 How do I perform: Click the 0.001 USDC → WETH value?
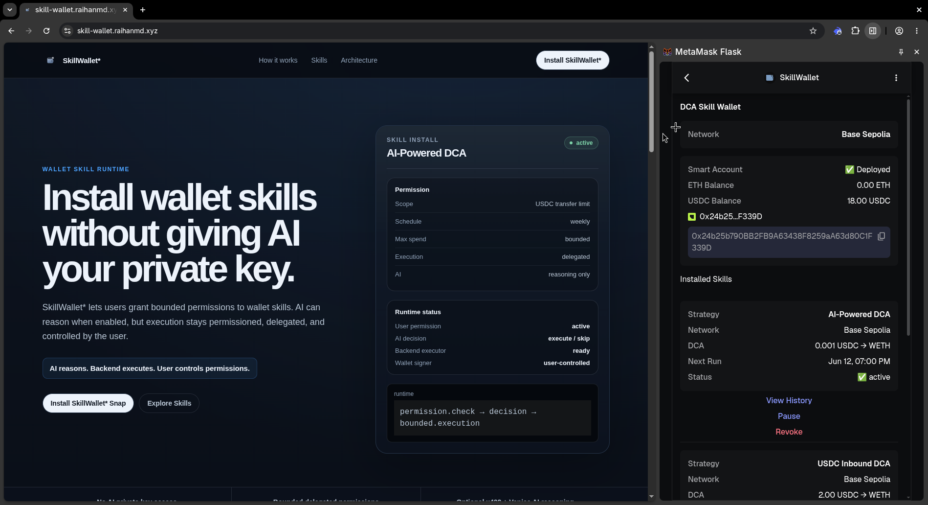[852, 345]
